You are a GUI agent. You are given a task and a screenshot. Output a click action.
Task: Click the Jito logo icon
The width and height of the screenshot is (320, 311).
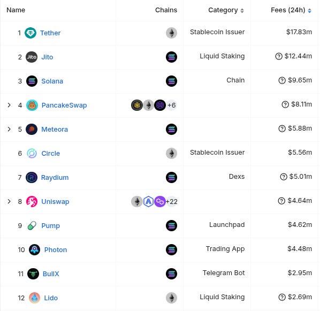point(32,57)
